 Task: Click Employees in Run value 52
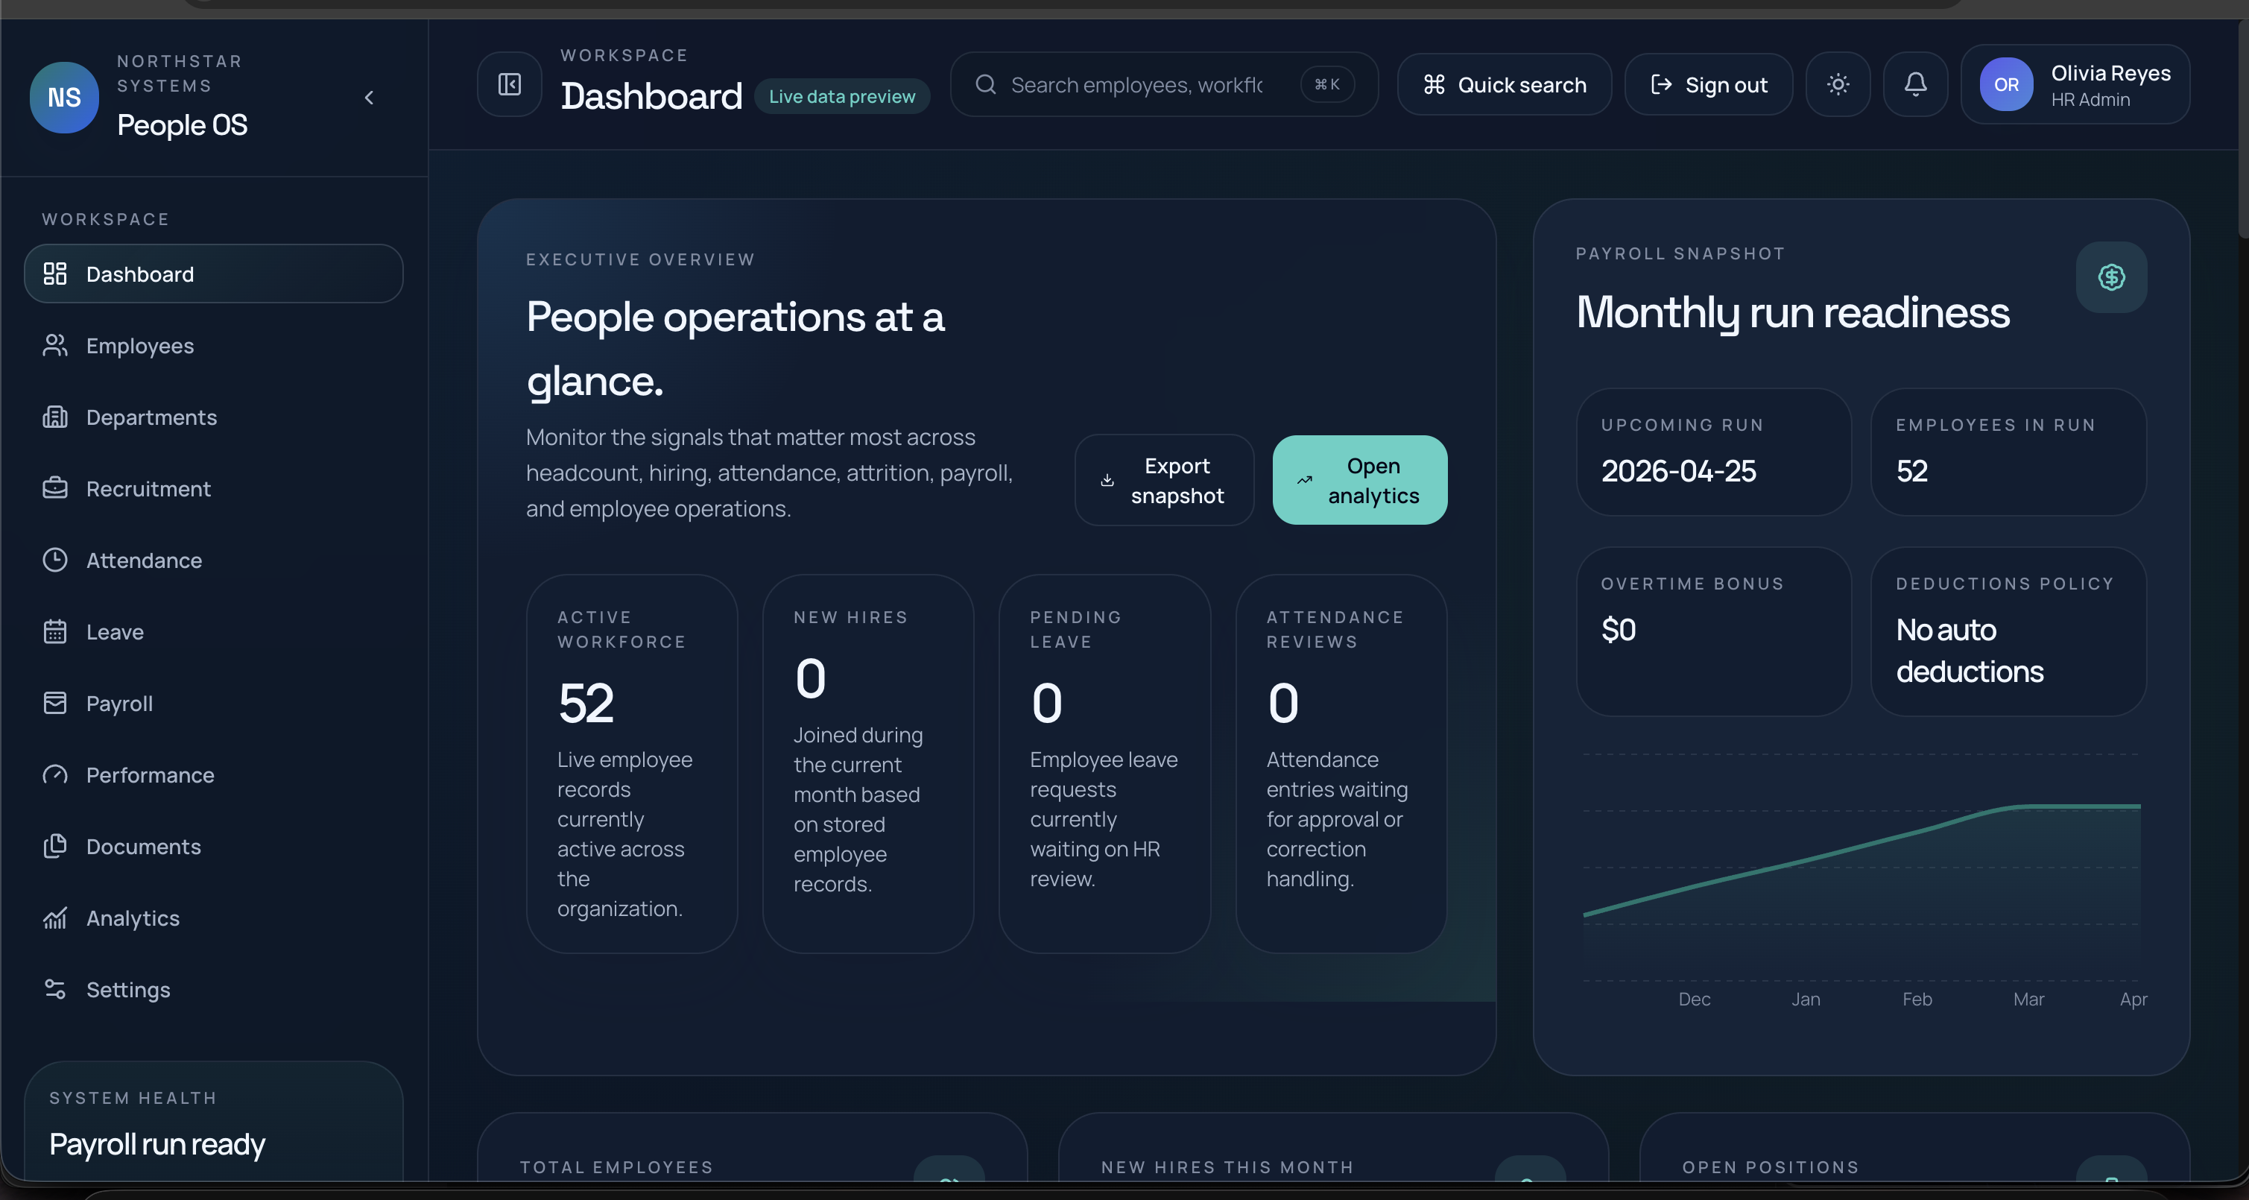pos(1912,471)
